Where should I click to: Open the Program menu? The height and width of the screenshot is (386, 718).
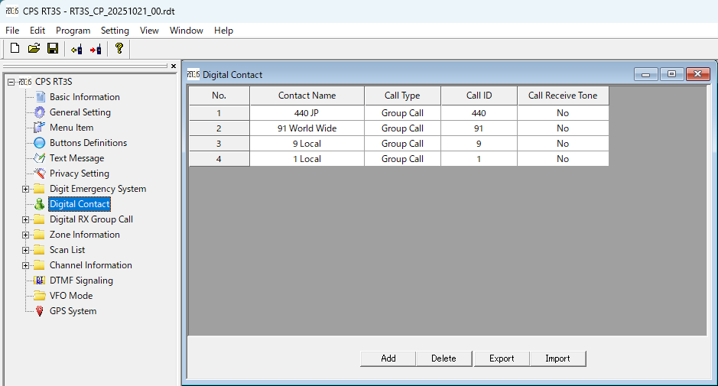coord(73,31)
